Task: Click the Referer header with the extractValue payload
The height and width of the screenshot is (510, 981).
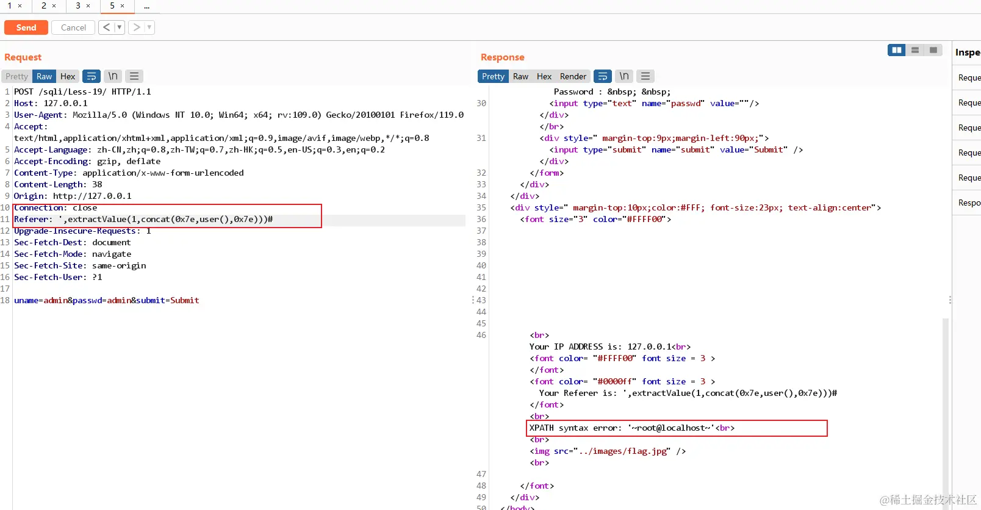Action: click(x=143, y=219)
